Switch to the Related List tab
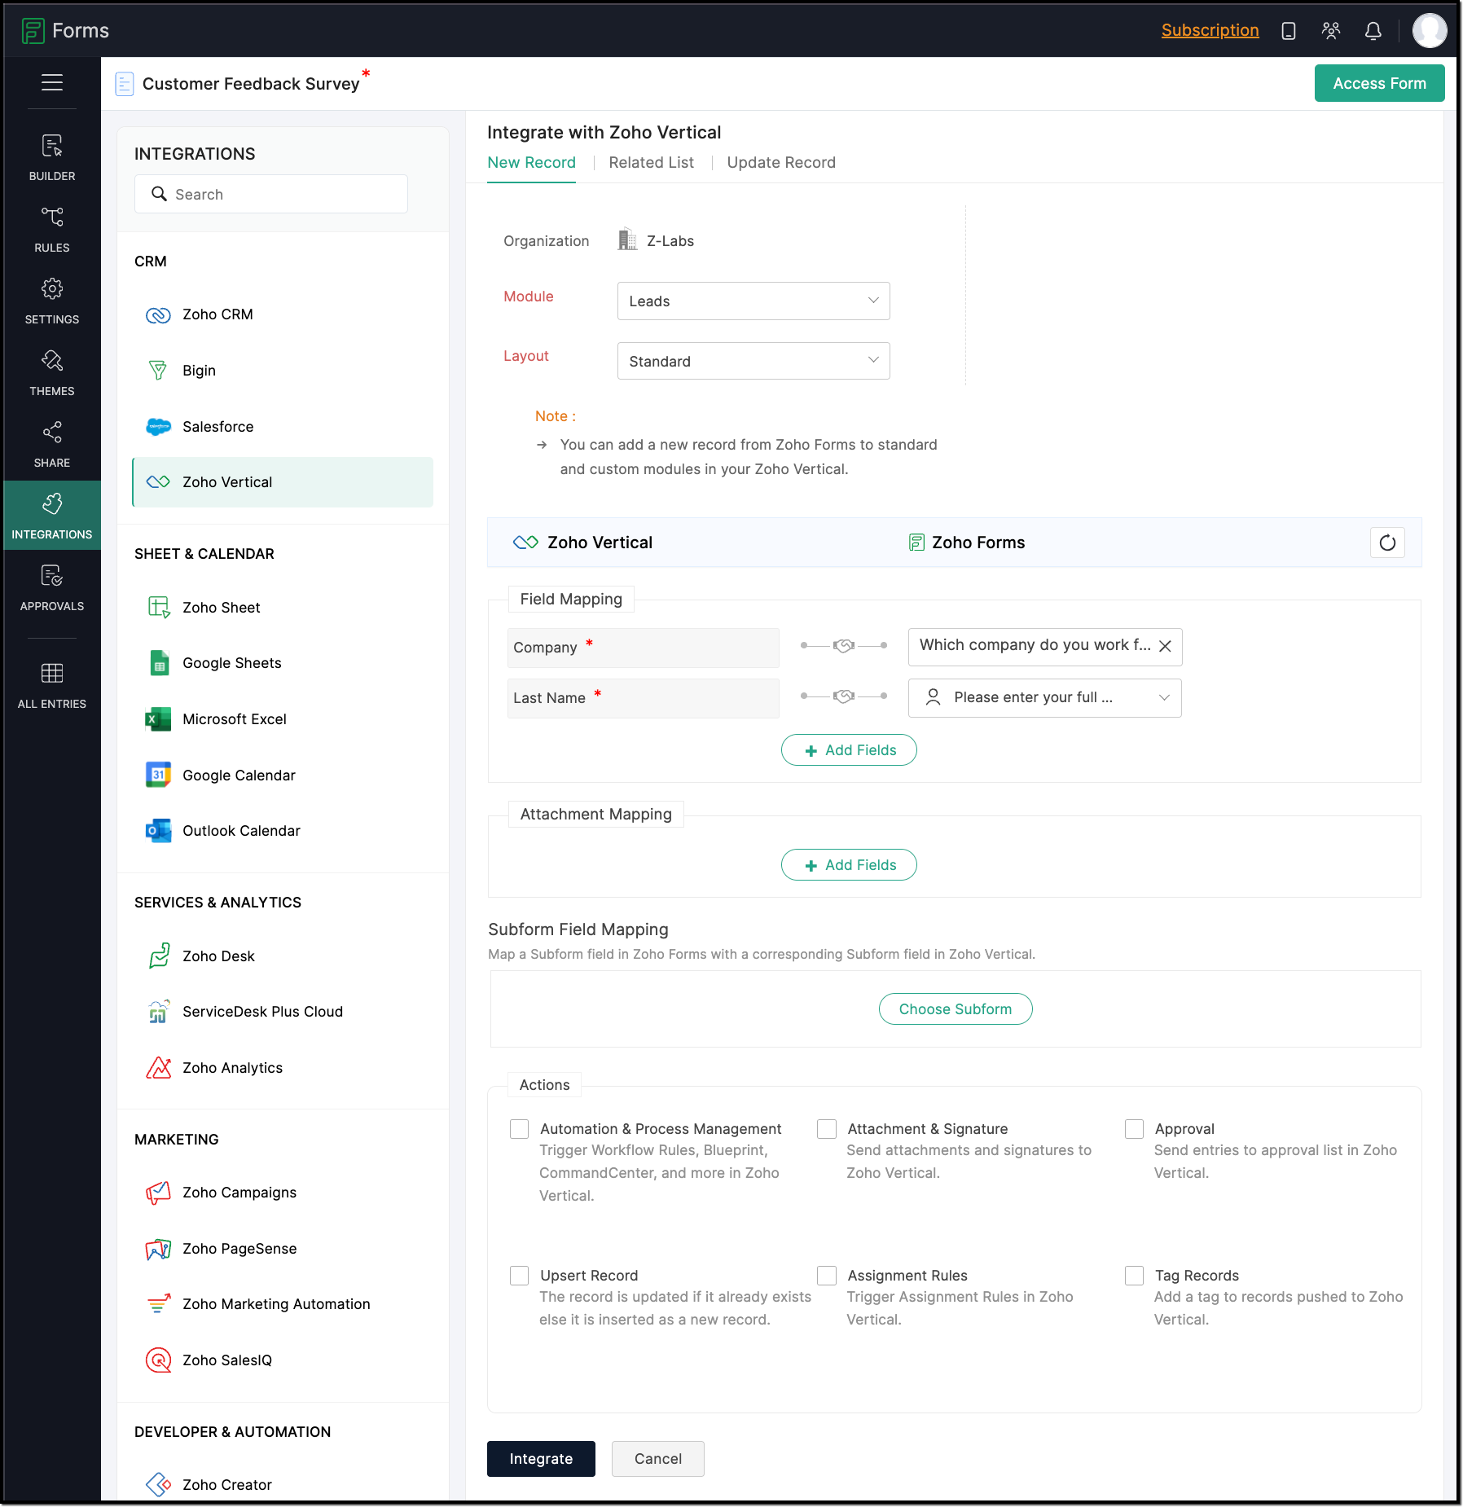 coord(651,163)
